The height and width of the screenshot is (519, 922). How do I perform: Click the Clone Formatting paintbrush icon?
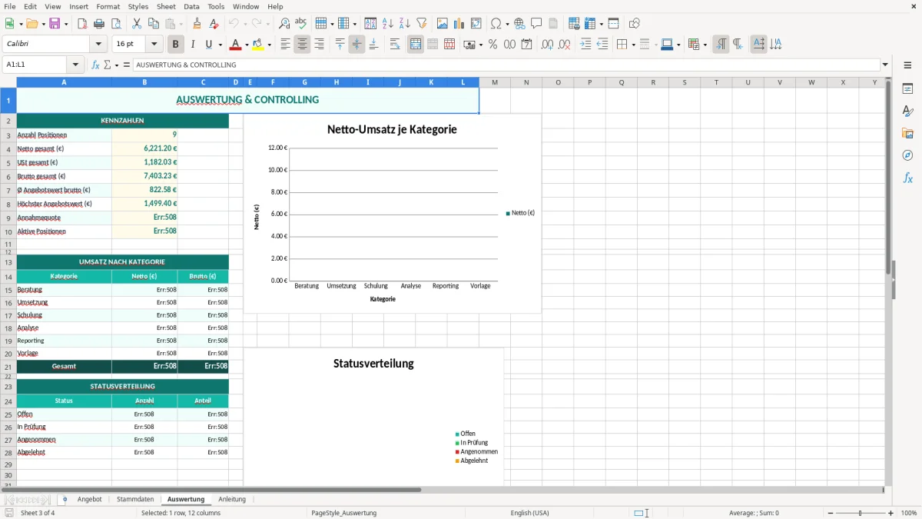[x=197, y=24]
